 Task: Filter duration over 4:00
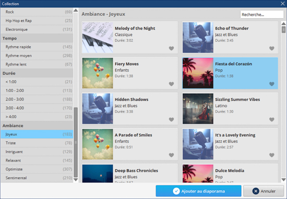pos(37,117)
